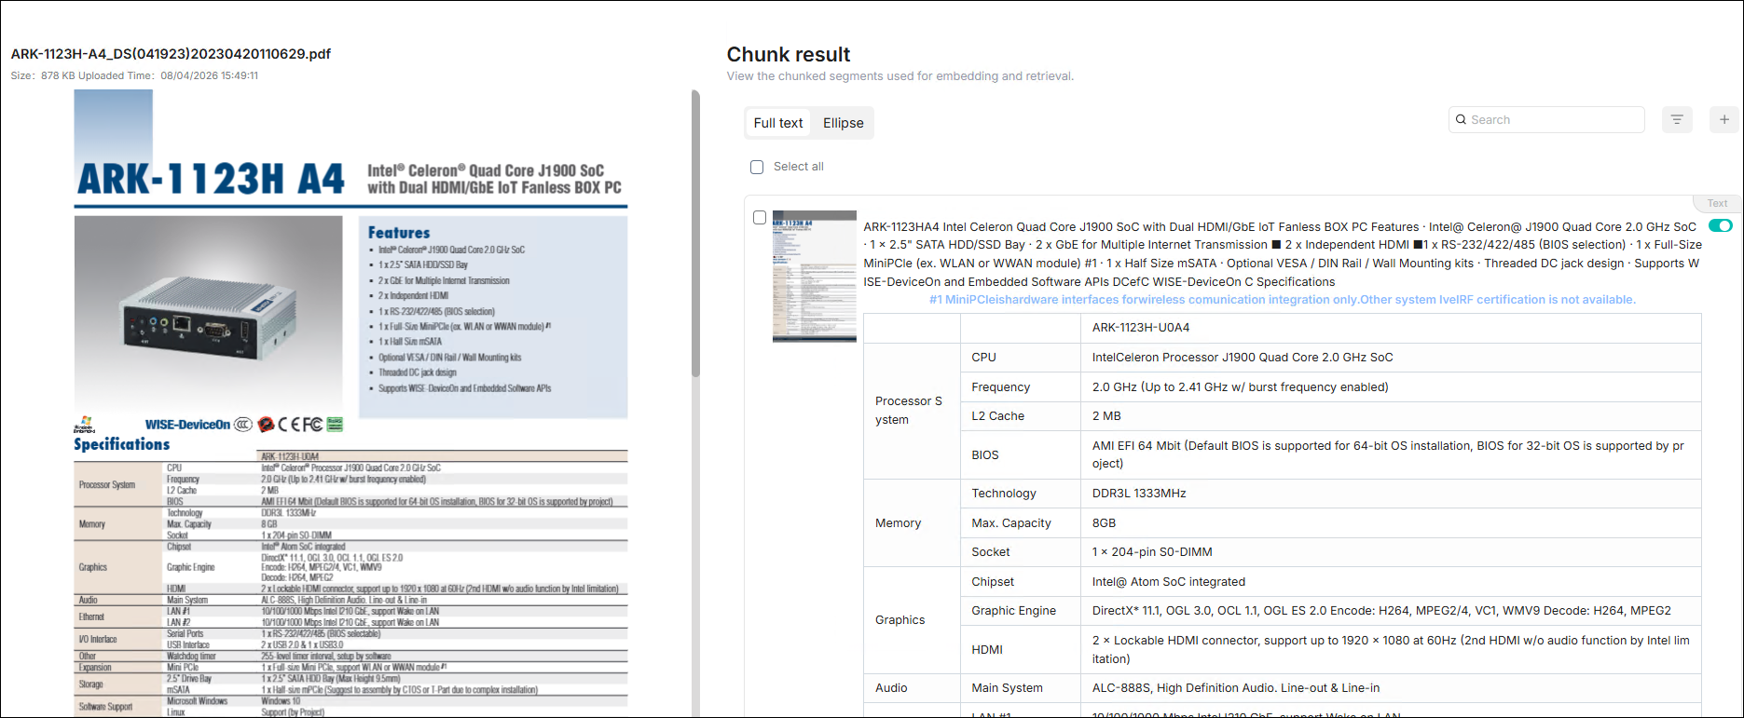
Task: Select the '2.0 GHz (Up to 2.41 GHz' cell
Action: point(1391,387)
